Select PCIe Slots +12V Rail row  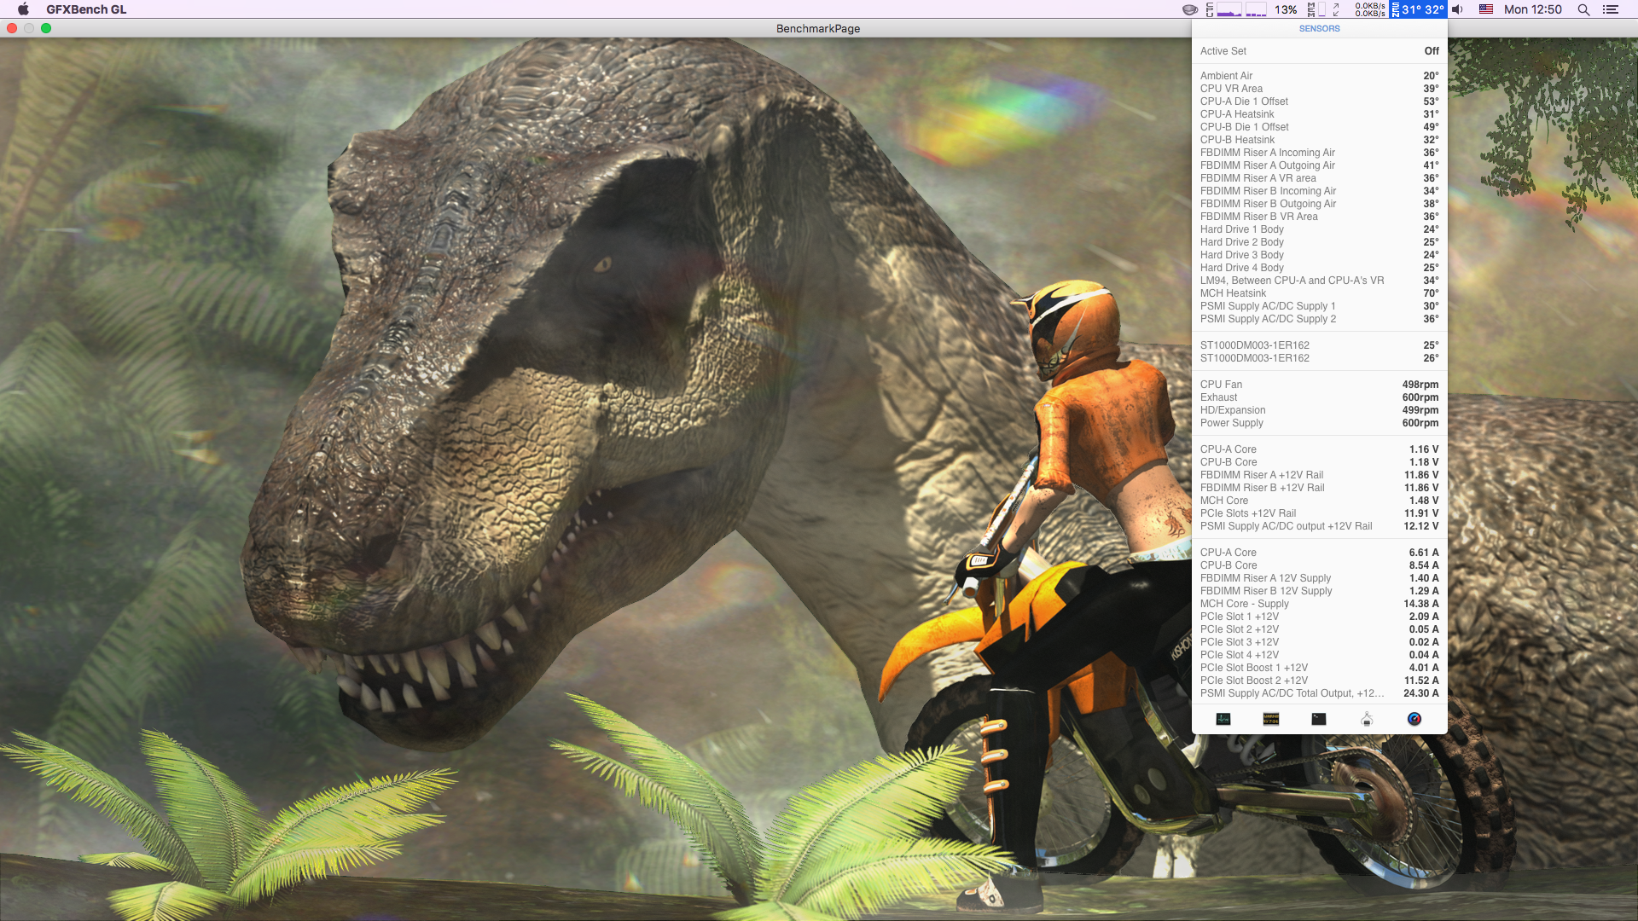(x=1319, y=513)
